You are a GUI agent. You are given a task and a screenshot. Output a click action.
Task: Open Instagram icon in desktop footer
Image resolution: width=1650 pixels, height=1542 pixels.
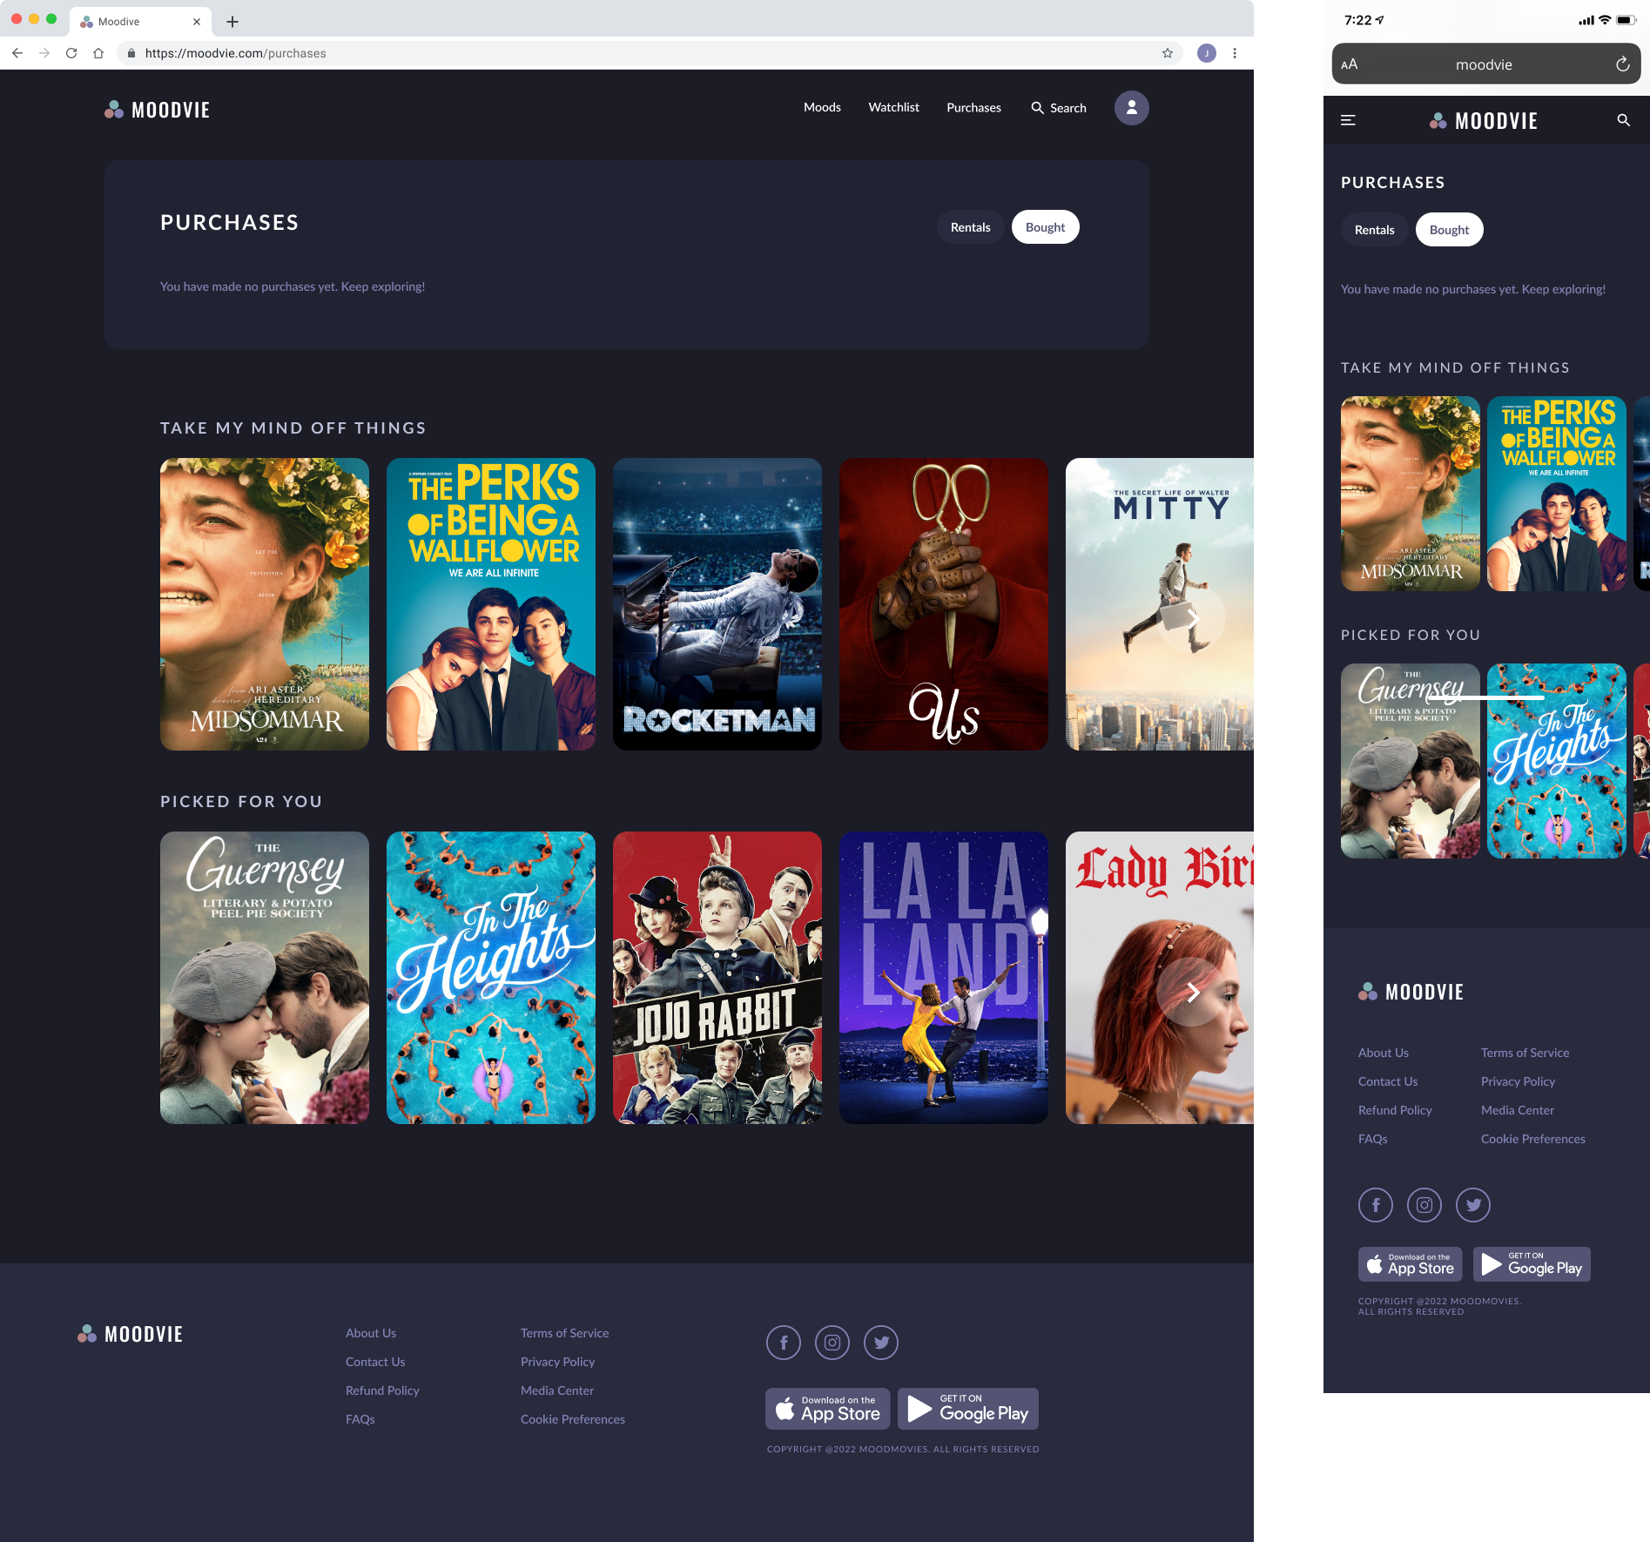(x=832, y=1342)
